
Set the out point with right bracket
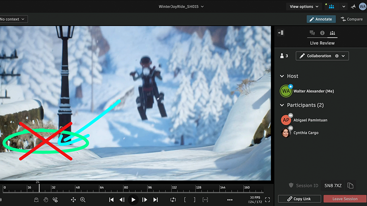[194, 200]
